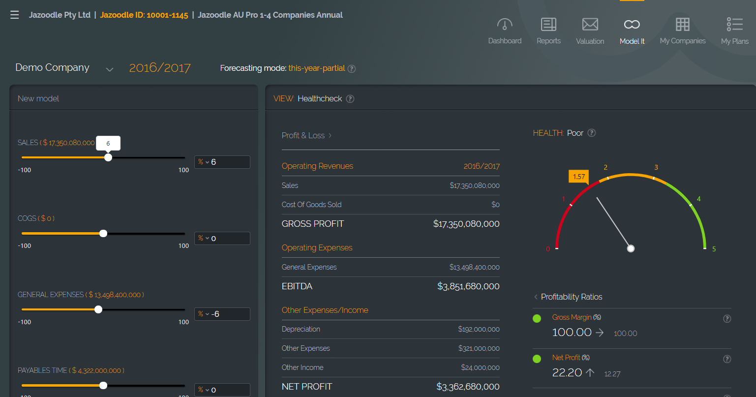Viewport: 756px width, 397px height.
Task: Click the EBITDA value $3,851,680,000
Action: pyautogui.click(x=468, y=286)
